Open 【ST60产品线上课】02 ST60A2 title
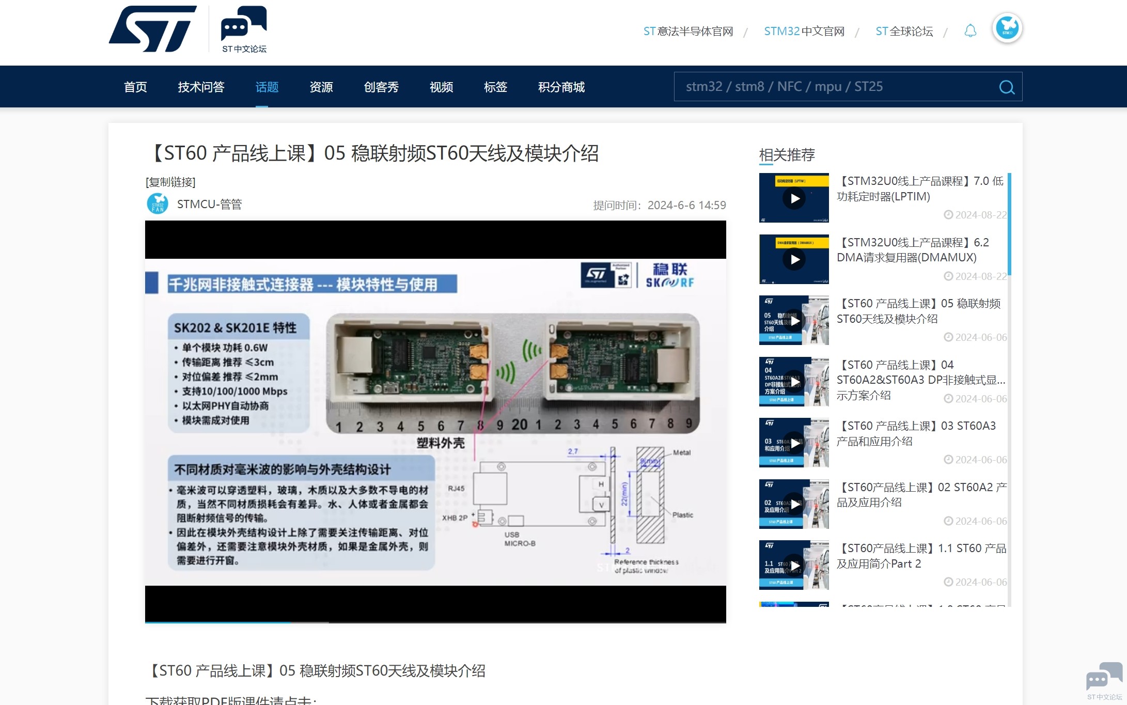Viewport: 1127px width, 705px height. click(x=921, y=495)
